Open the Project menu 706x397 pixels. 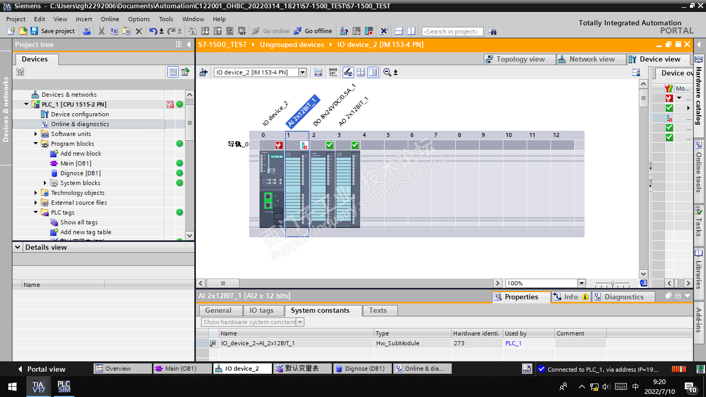(x=16, y=19)
